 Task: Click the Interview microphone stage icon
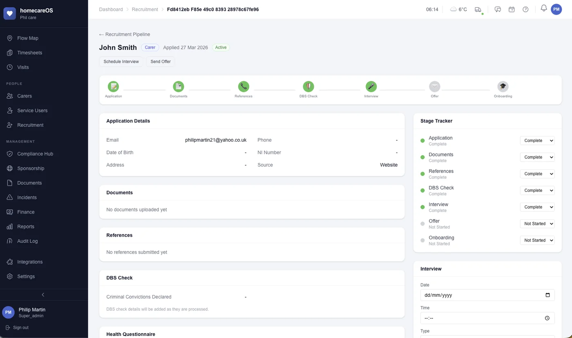click(371, 87)
